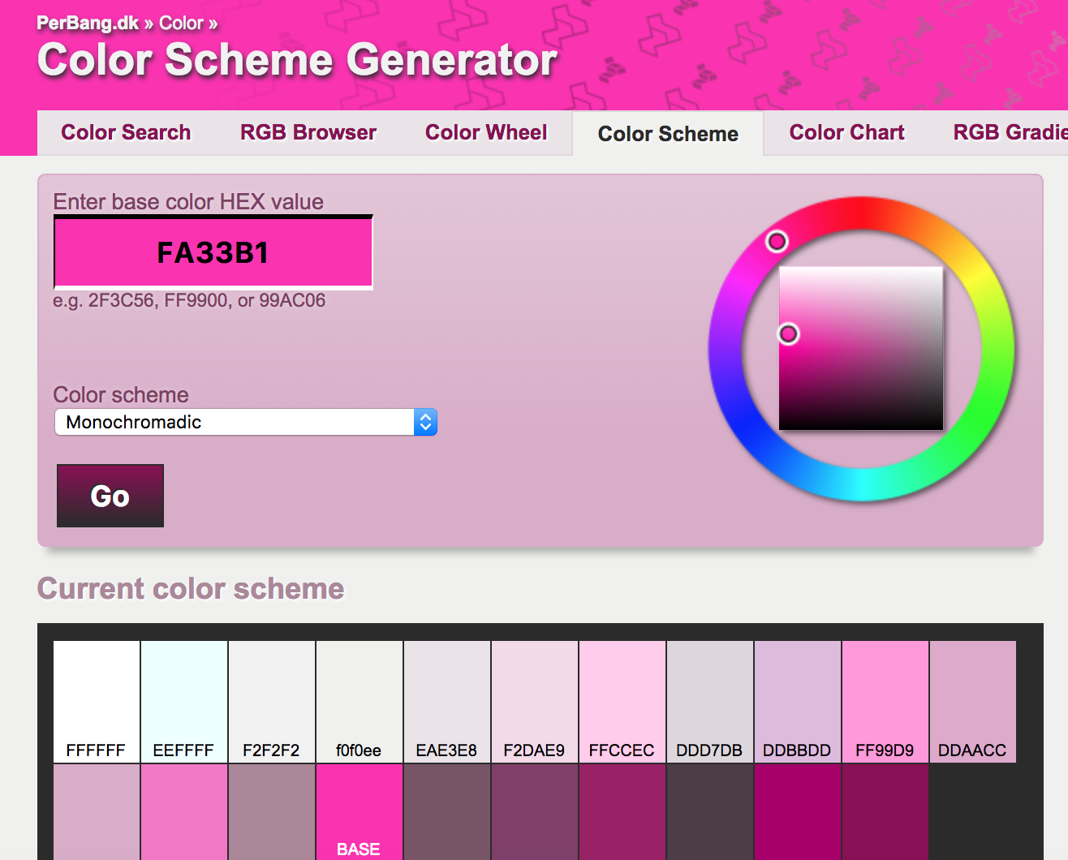Select the FF99D9 swatch

885,701
